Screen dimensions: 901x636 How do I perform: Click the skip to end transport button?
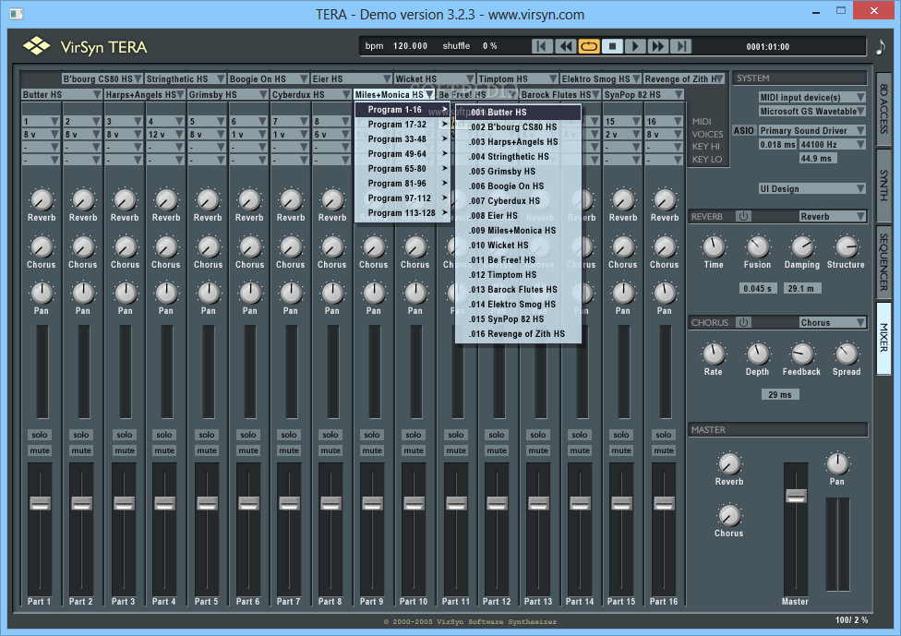tap(681, 46)
